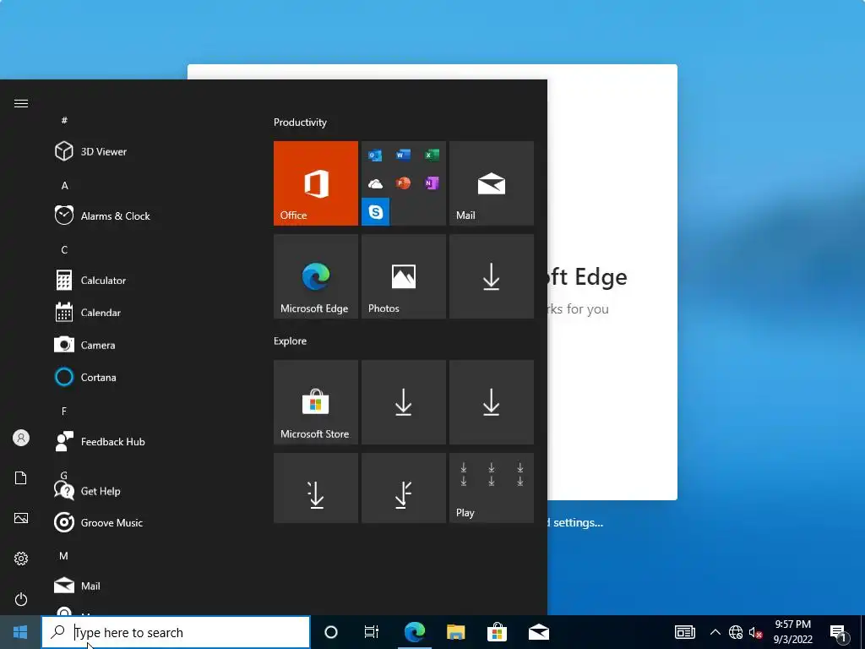Click the OneDrive icon in Office folder tile
865x649 pixels.
tap(375, 183)
